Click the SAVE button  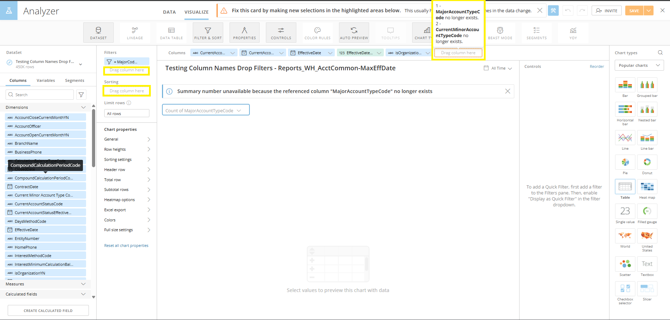point(634,10)
